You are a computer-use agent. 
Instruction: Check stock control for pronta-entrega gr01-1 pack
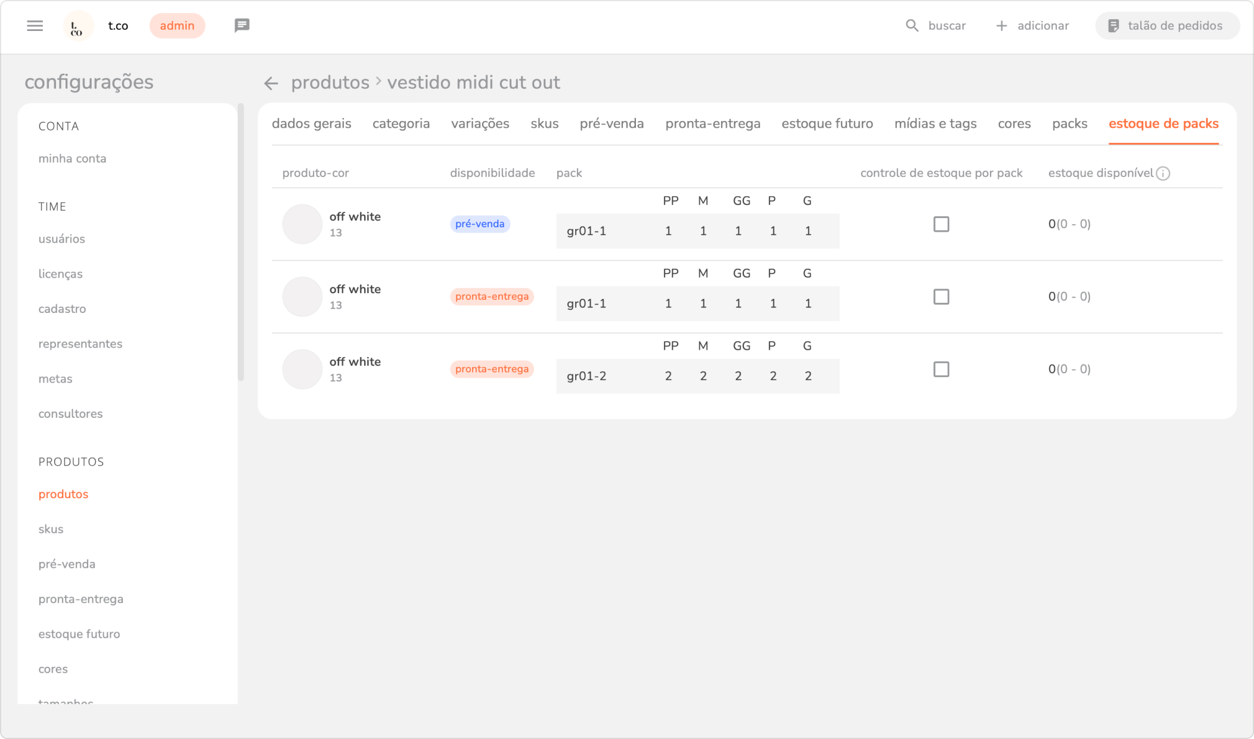pos(941,297)
